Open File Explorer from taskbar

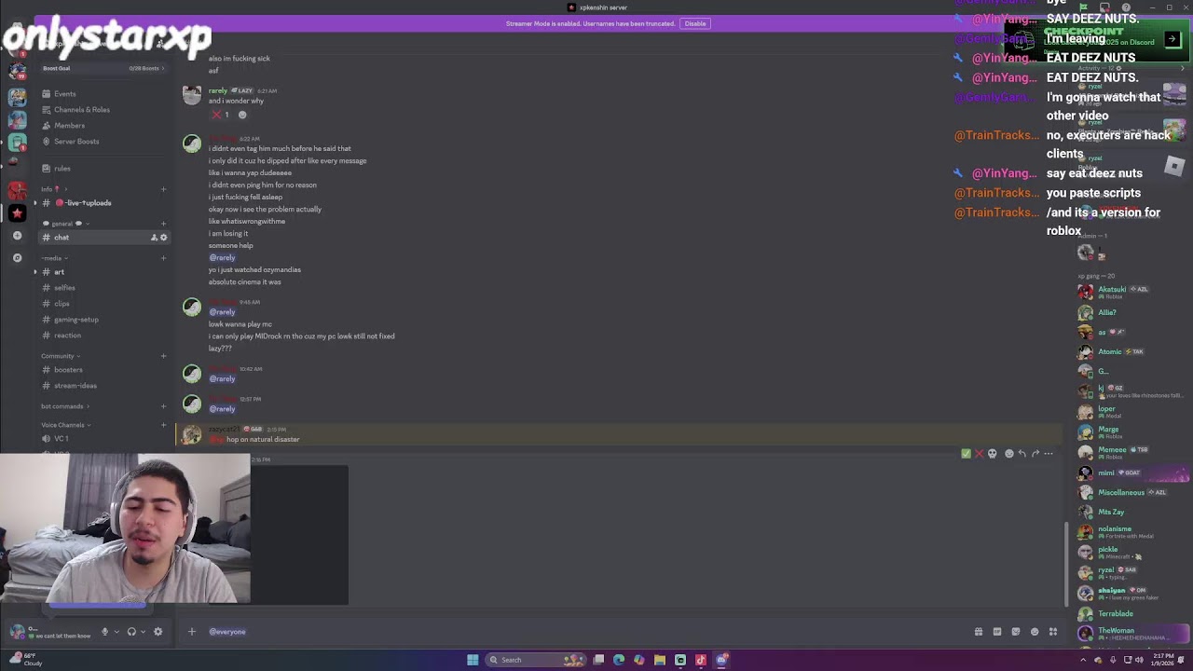[659, 660]
